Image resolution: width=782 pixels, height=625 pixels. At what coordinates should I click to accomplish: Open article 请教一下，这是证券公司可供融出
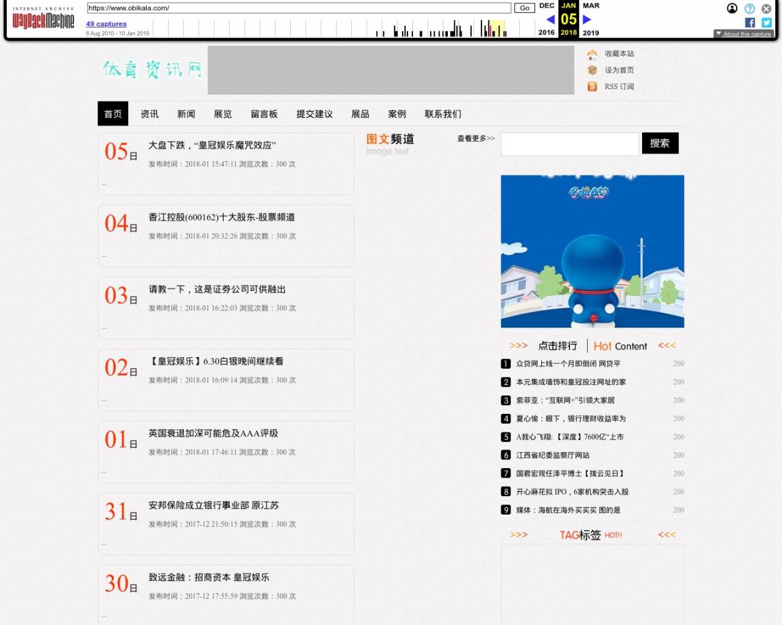217,290
